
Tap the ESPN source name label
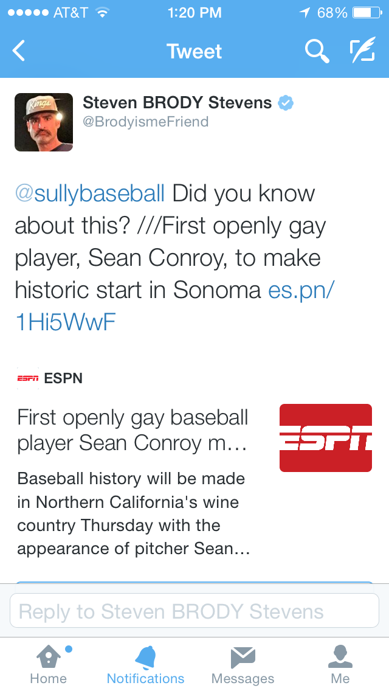pyautogui.click(x=63, y=378)
